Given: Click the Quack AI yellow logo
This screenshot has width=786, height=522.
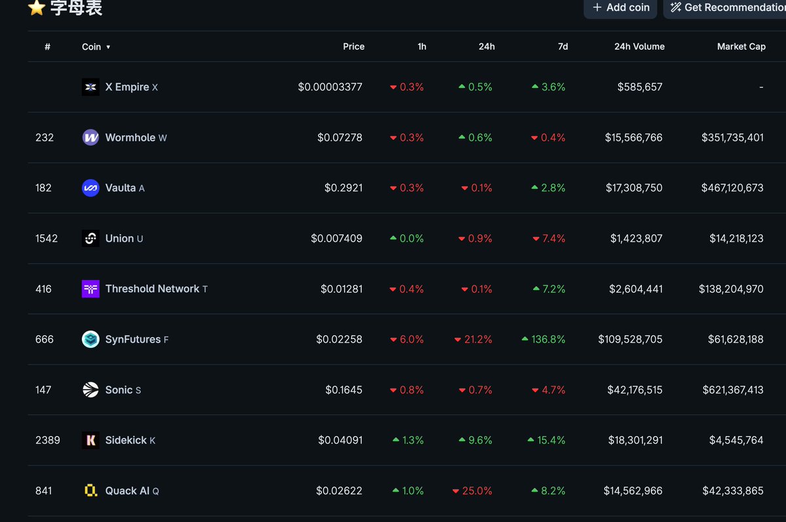Looking at the screenshot, I should [90, 491].
